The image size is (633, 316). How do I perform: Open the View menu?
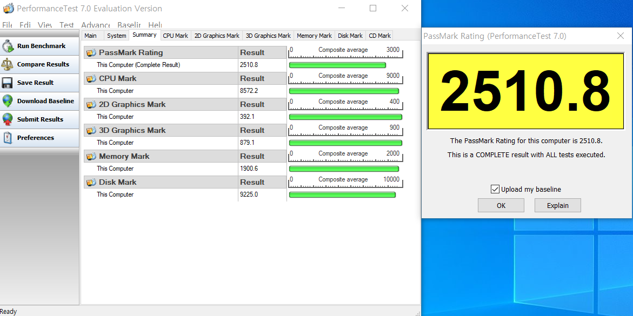(x=44, y=25)
